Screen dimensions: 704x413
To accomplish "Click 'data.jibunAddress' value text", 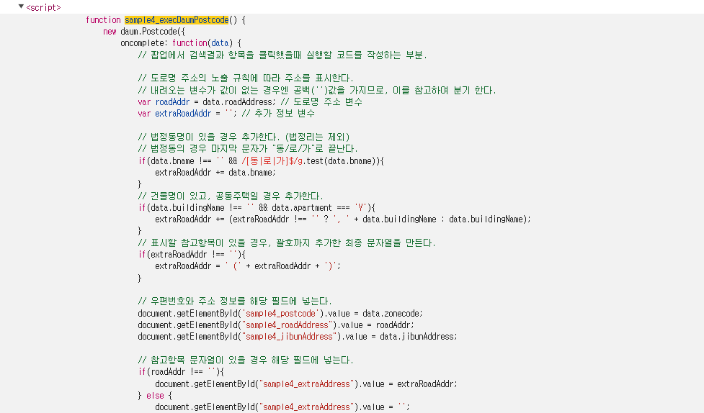I will coord(417,337).
